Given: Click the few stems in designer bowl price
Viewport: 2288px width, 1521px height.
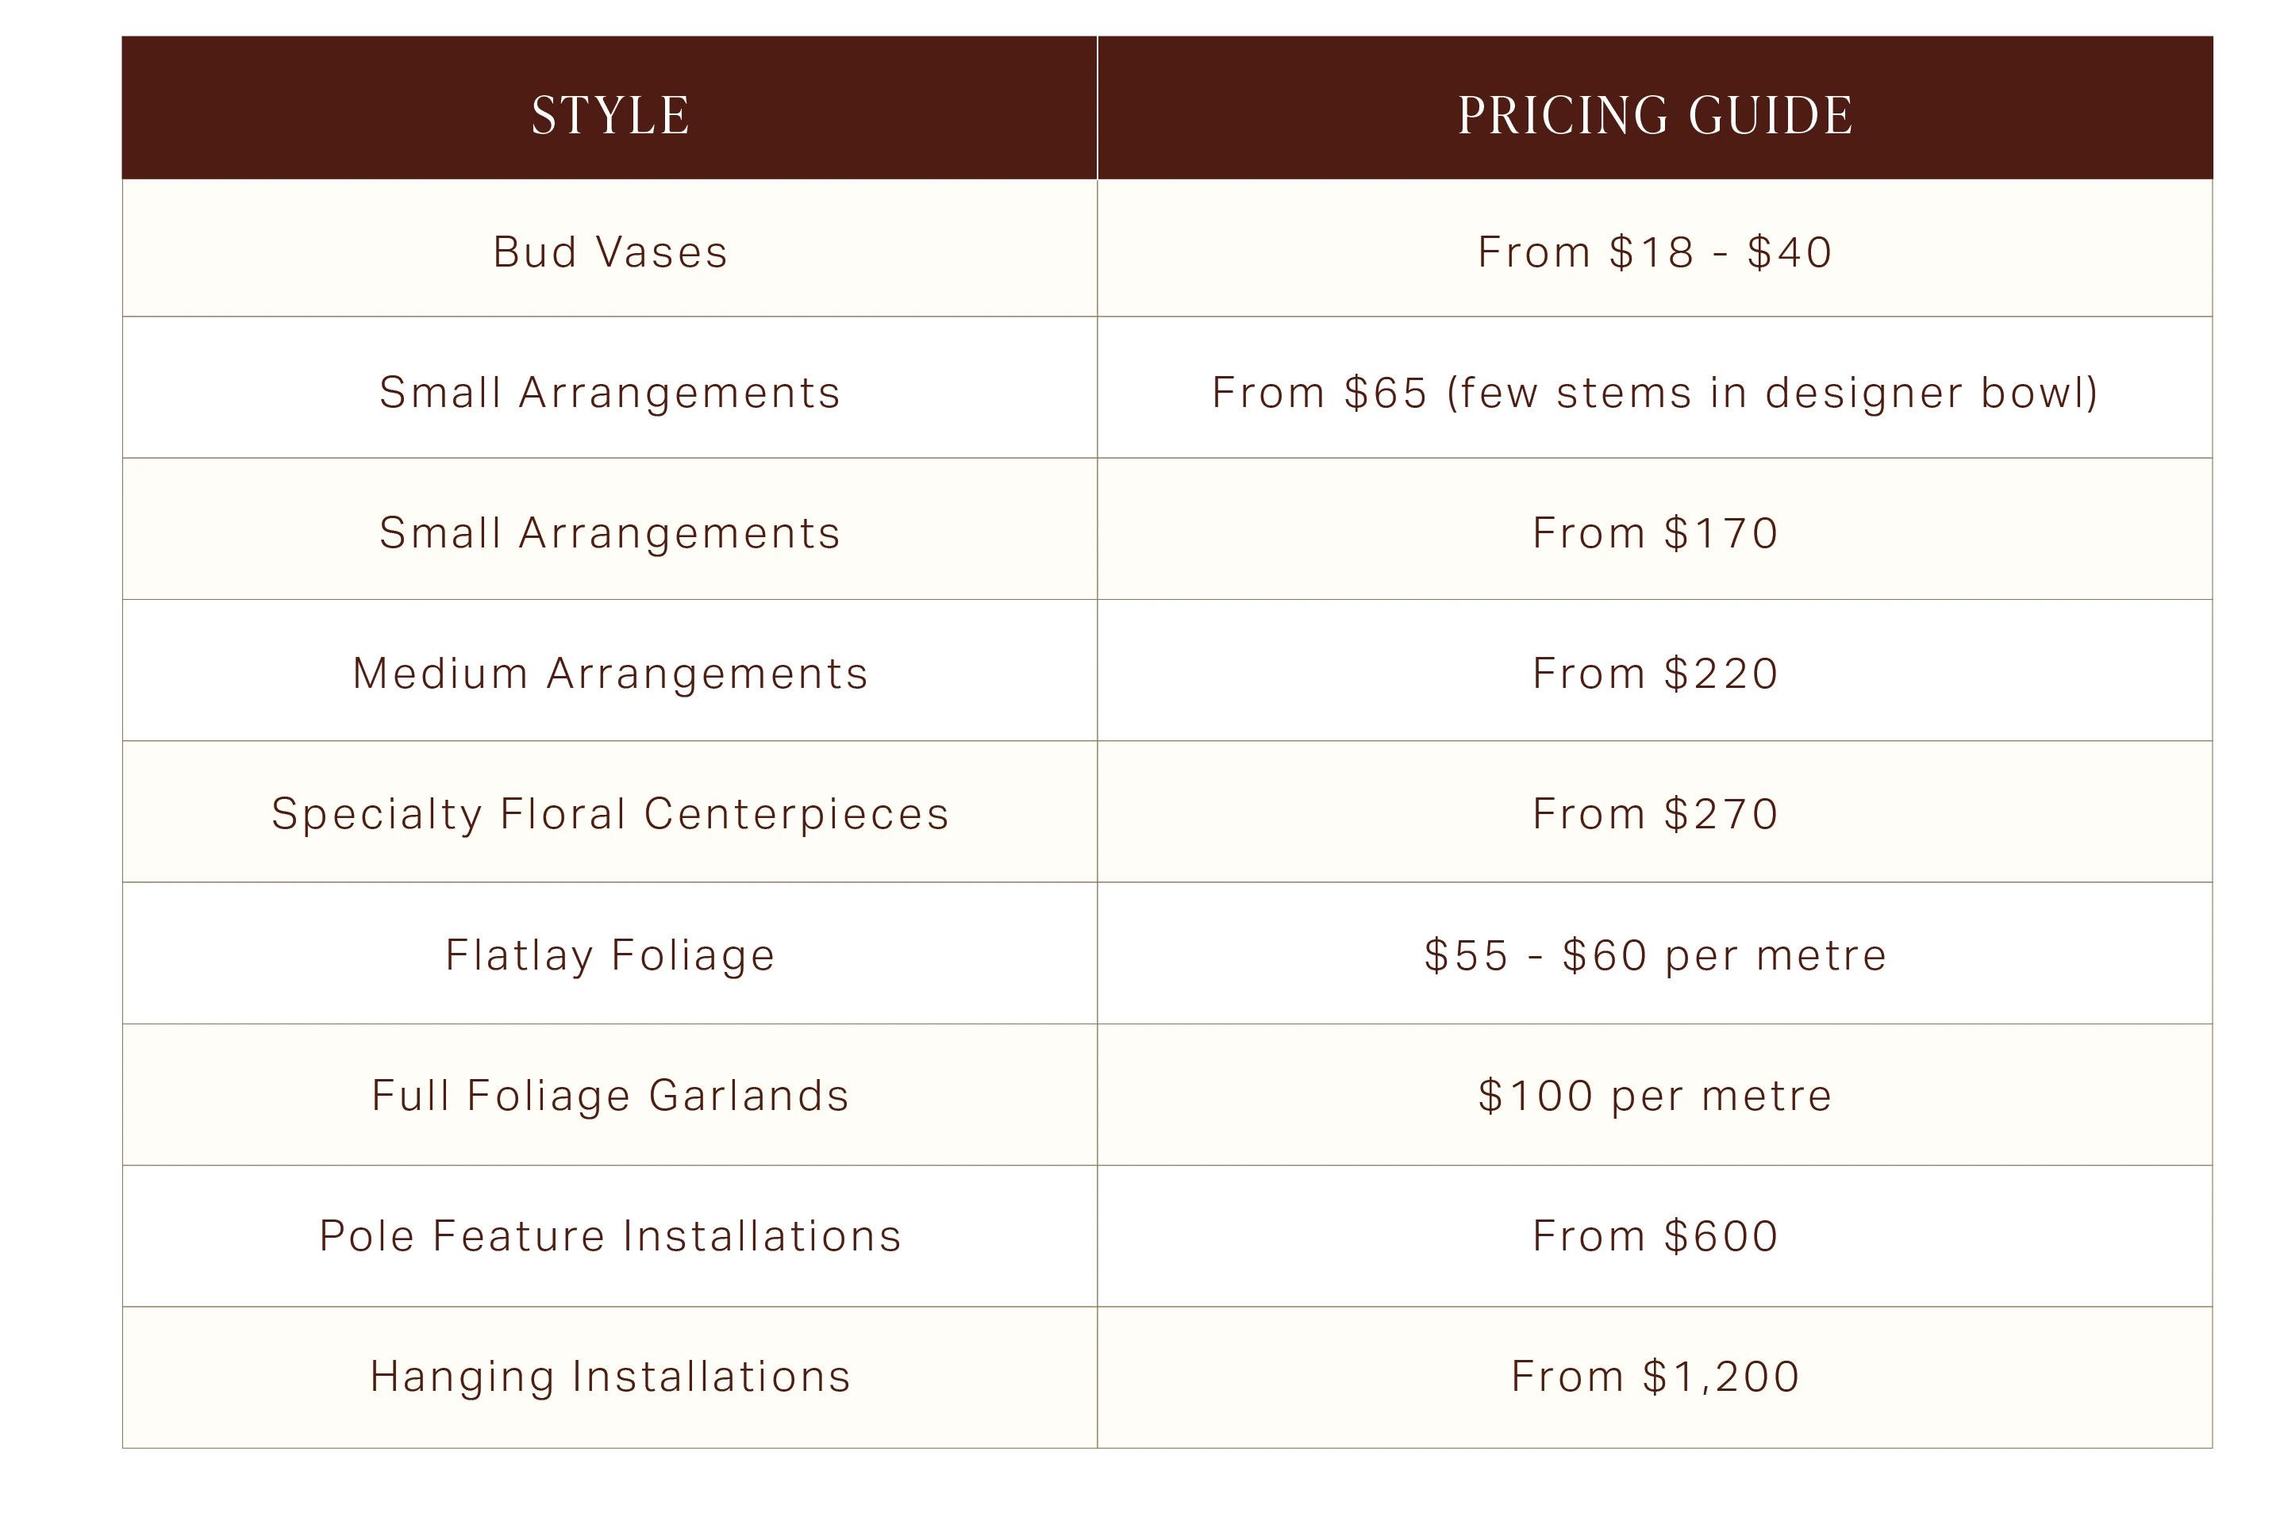Looking at the screenshot, I should (1655, 393).
